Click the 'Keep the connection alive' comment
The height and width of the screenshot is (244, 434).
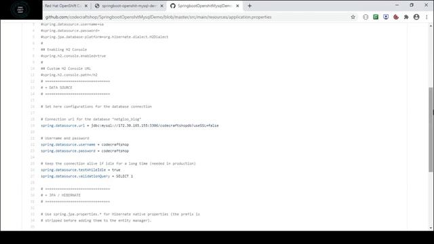118,163
